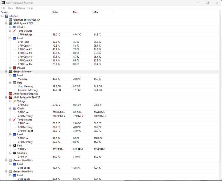Click the AMD Radeon RX 7900 XT icon
The height and width of the screenshot is (181, 222).
point(10,97)
